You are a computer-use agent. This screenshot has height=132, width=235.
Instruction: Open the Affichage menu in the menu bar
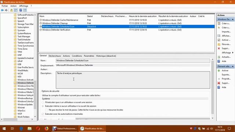[x=23, y=6]
